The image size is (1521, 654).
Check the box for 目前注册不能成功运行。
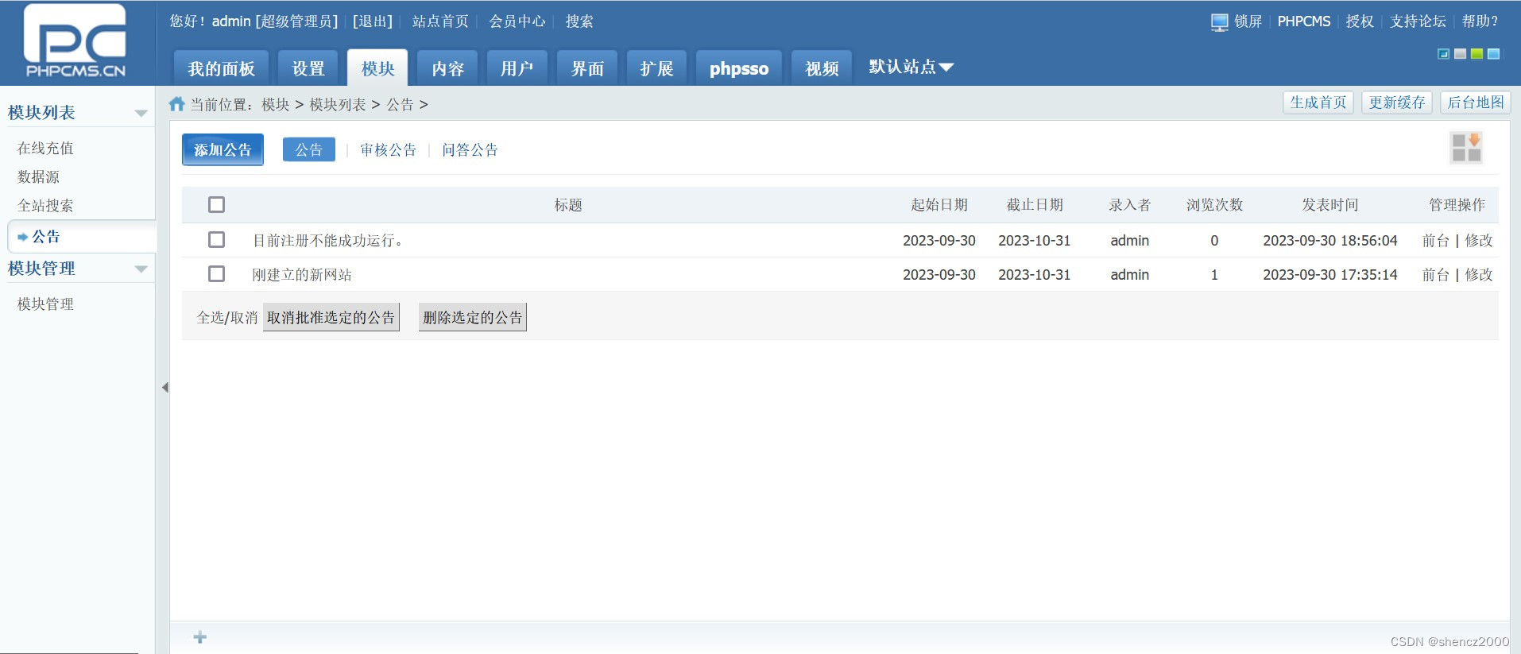pos(216,239)
